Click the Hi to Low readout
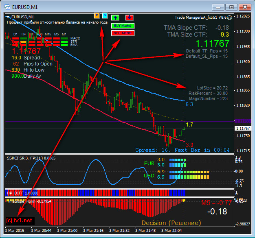This screenshot has height=238, width=255. pyautogui.click(x=28, y=70)
